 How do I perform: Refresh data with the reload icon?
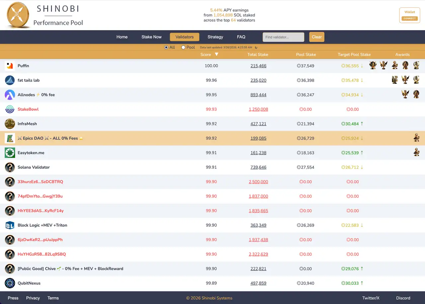256,47
